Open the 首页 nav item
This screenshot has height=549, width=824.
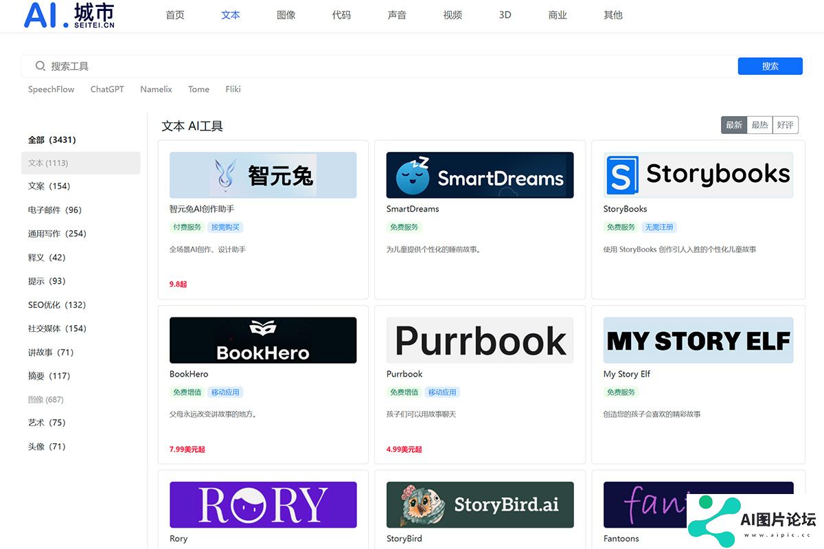(175, 15)
